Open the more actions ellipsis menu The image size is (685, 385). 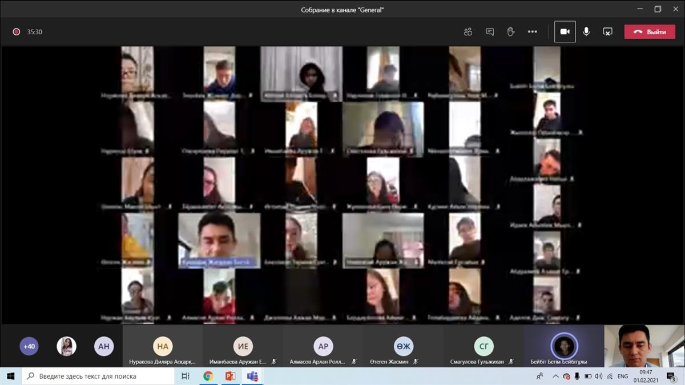pos(533,32)
